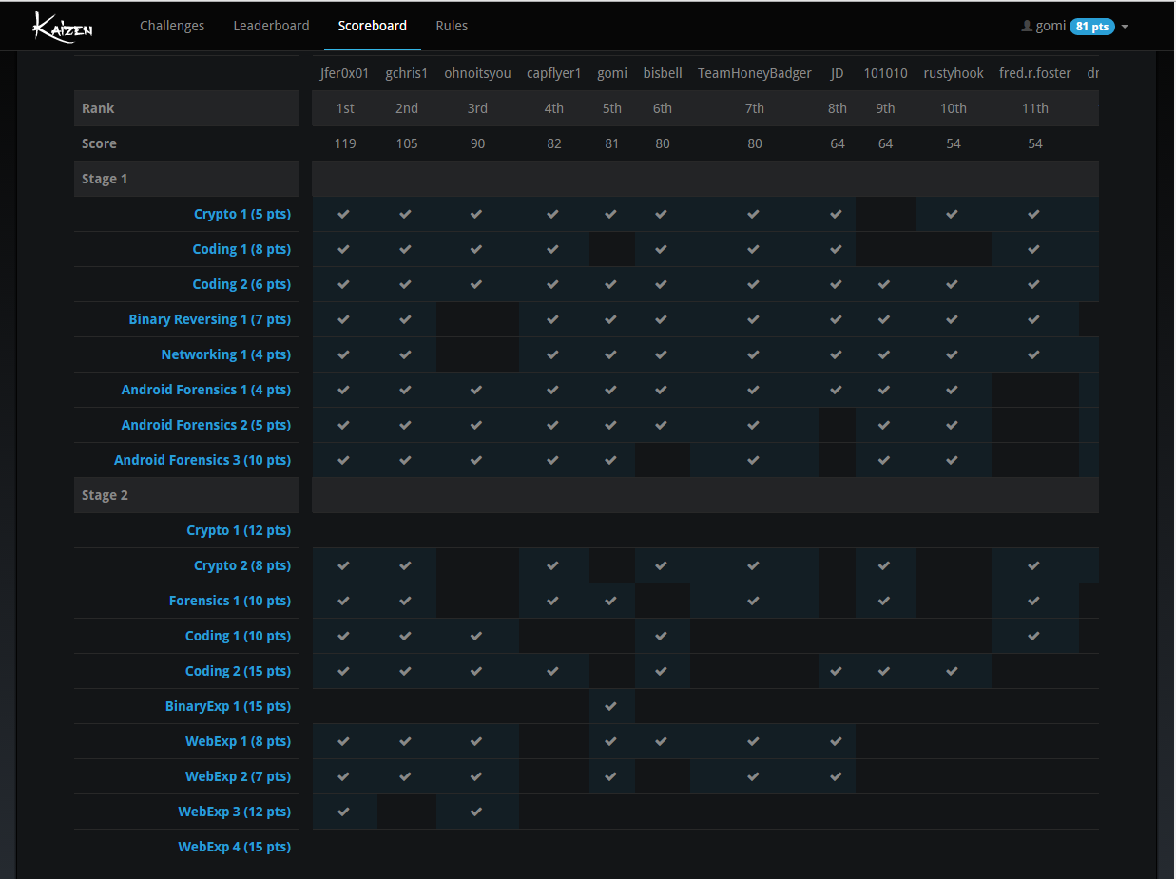
Task: Open Stage 2 Coding 1 (10 pts) challenge
Action: [238, 636]
